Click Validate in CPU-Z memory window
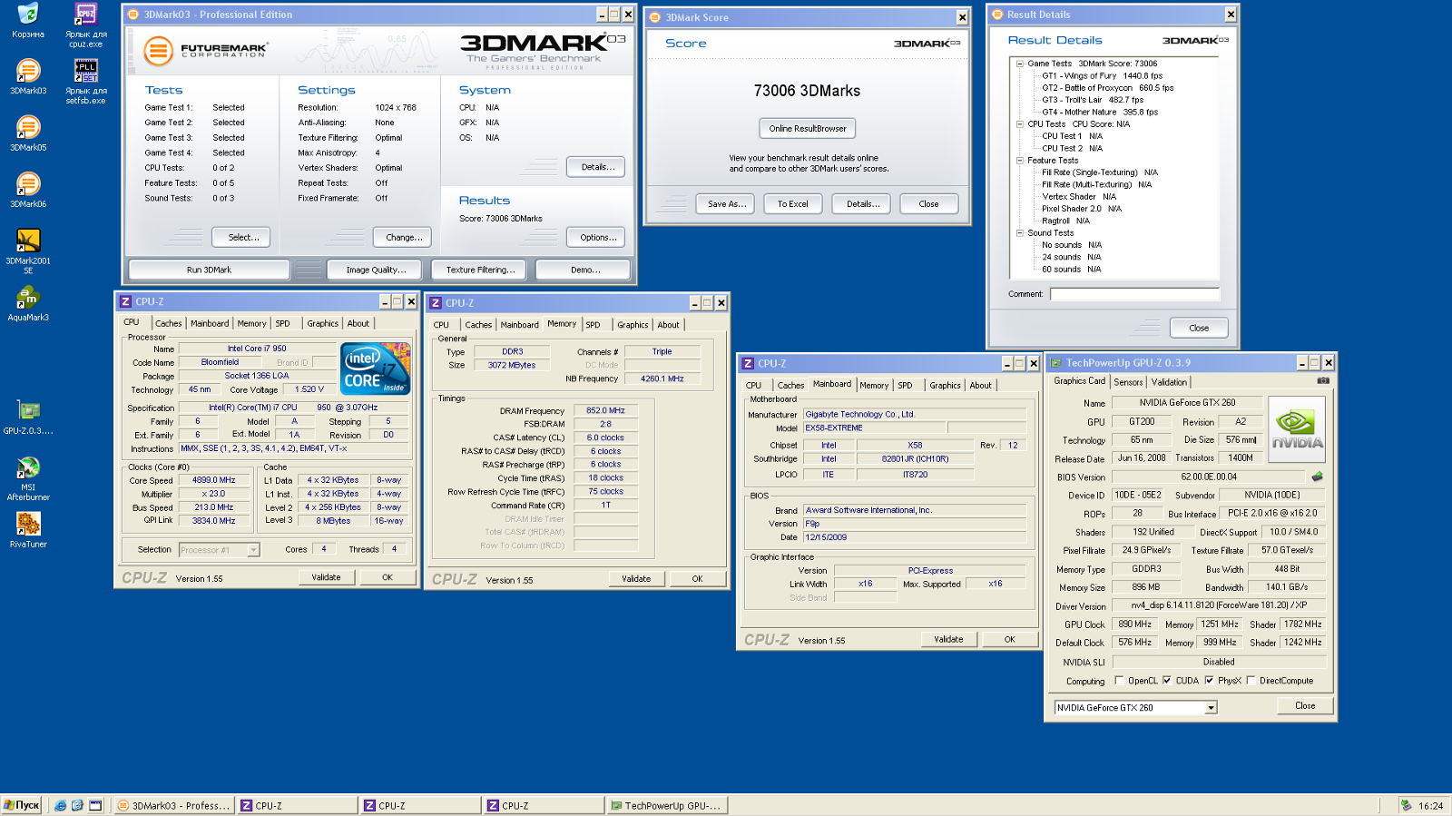Viewport: 1452px width, 816px height. tap(636, 578)
